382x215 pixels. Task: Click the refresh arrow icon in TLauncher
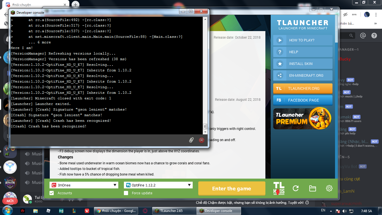(296, 188)
